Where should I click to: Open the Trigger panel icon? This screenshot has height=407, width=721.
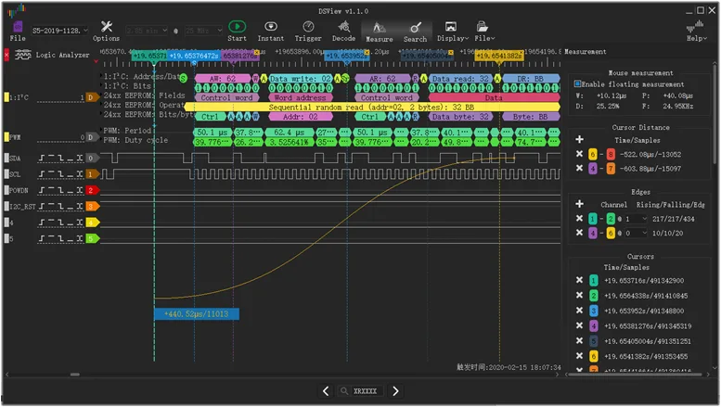[308, 26]
